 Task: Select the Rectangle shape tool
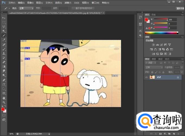pyautogui.click(x=4, y=93)
